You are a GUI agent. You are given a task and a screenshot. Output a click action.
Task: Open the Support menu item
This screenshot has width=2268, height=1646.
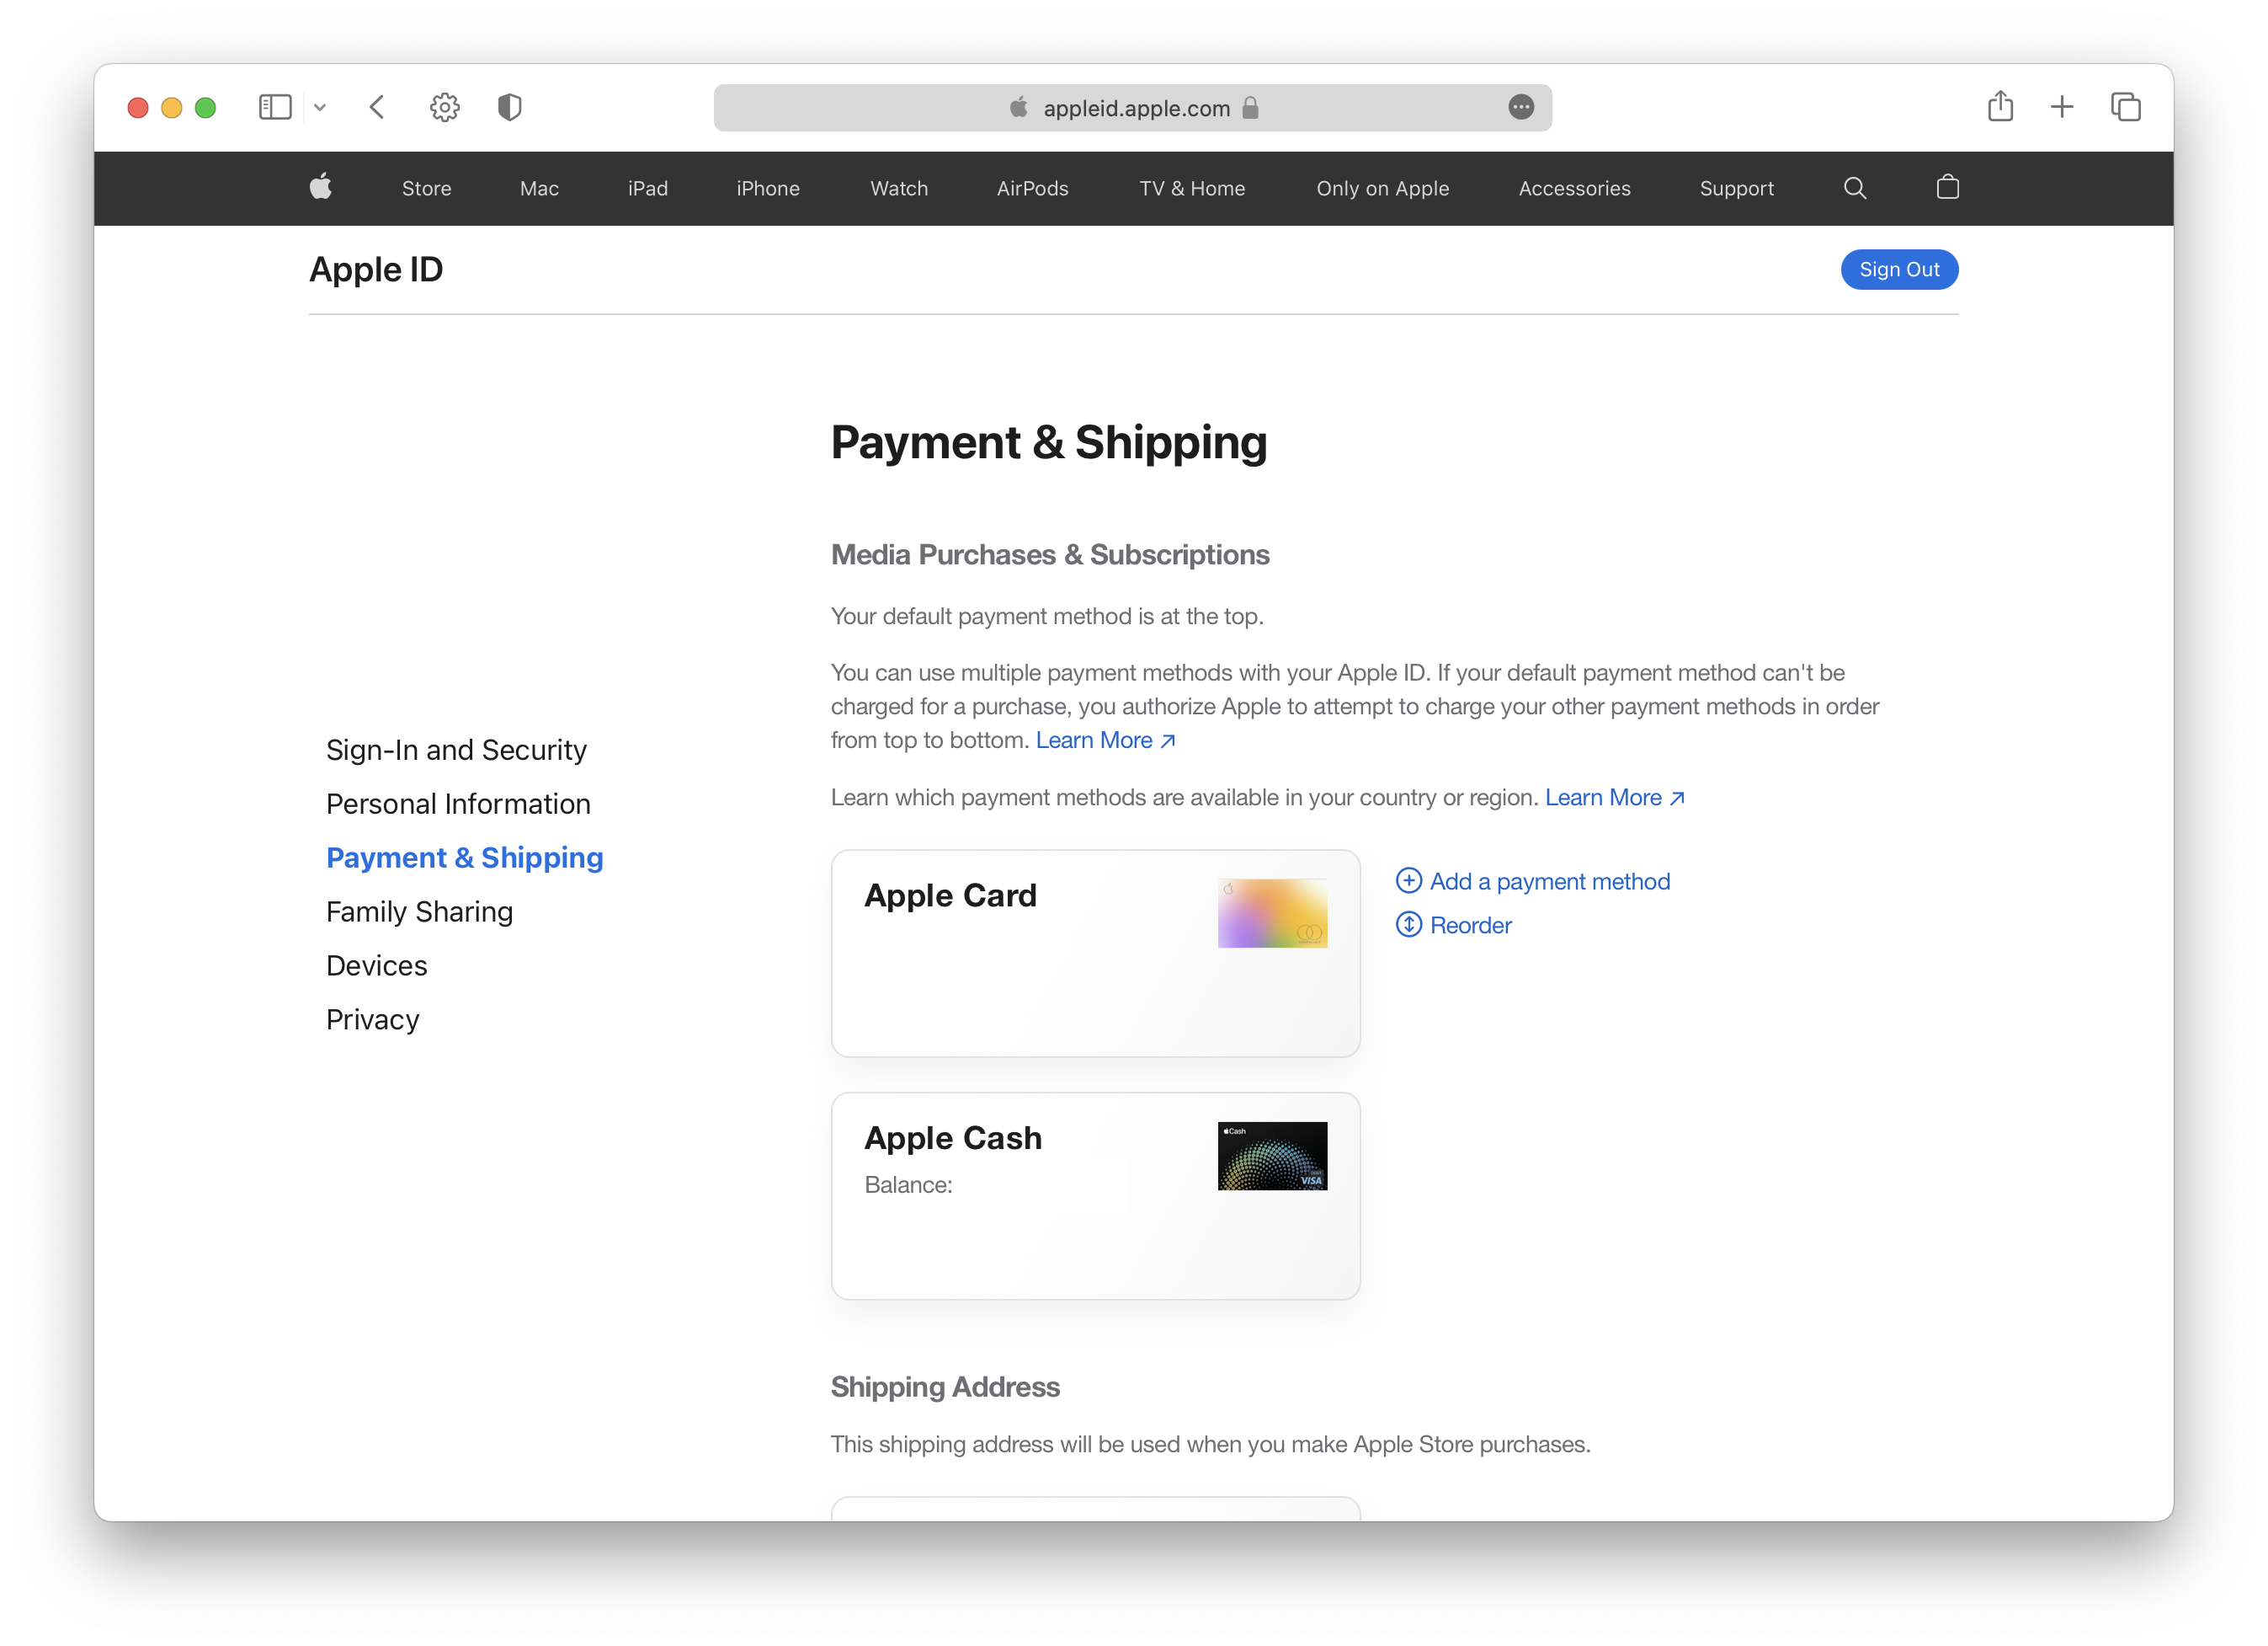click(1736, 188)
